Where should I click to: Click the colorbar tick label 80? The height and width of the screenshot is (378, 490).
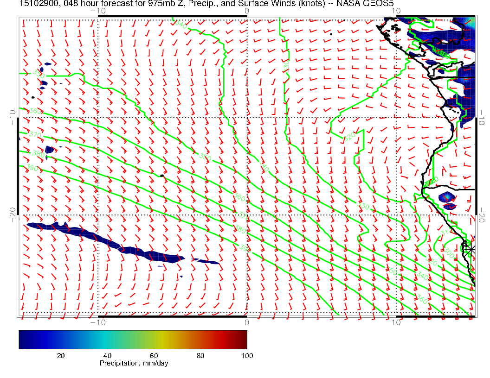[200, 356]
